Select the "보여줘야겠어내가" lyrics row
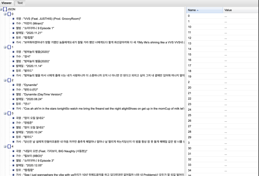Viewport: 259px width, 176px height. pyautogui.click(x=100, y=42)
